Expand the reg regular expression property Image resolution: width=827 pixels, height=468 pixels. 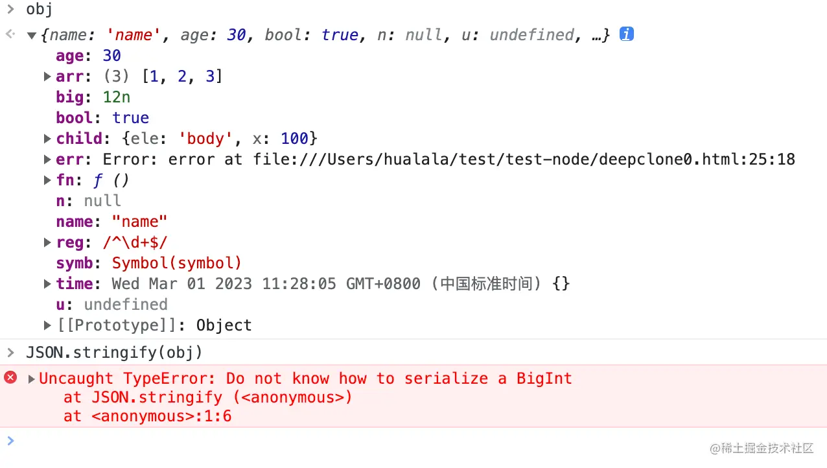coord(47,242)
